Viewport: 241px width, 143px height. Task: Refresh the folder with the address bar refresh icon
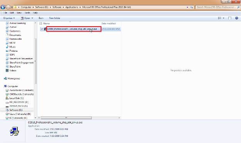(192, 7)
